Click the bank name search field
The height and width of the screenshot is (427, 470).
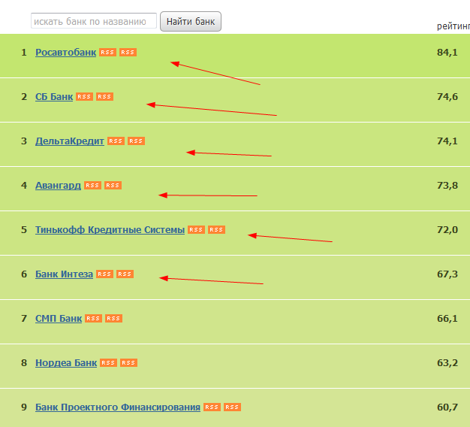(94, 21)
